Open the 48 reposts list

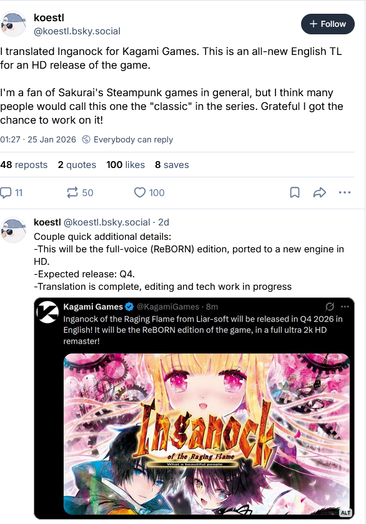pyautogui.click(x=24, y=165)
